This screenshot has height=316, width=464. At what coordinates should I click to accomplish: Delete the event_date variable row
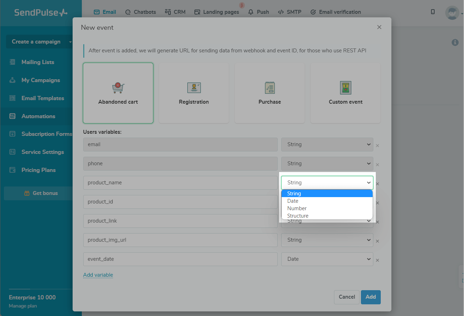pyautogui.click(x=378, y=260)
